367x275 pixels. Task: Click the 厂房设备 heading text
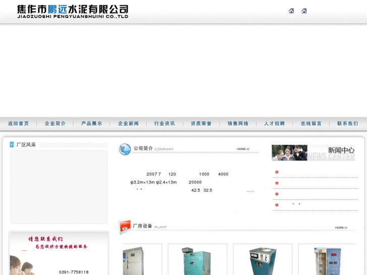142,226
